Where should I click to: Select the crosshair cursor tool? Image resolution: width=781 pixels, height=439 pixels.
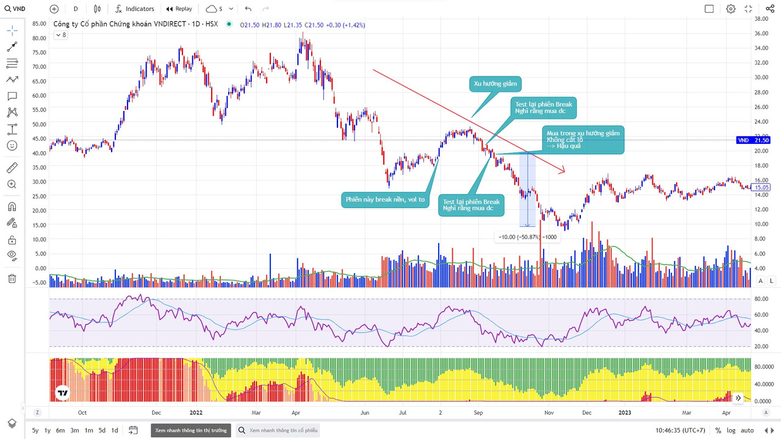(x=12, y=30)
